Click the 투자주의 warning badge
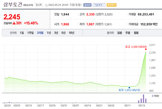 [111, 5]
